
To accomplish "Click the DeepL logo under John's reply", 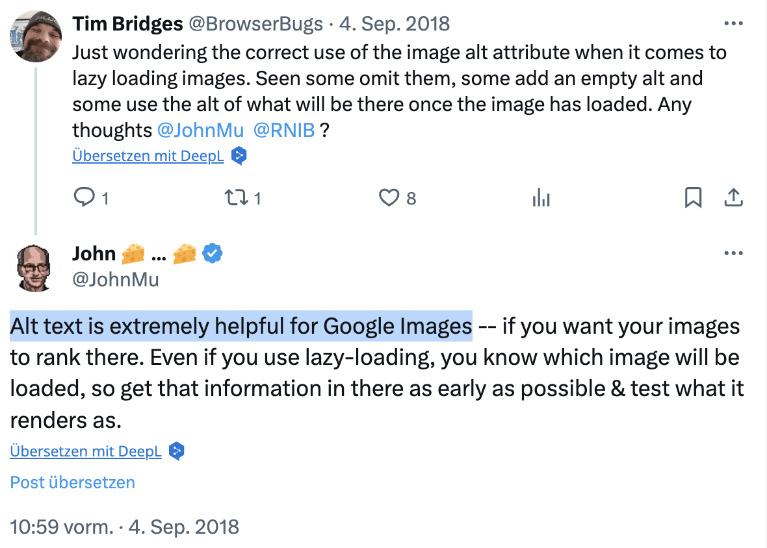I will point(177,451).
